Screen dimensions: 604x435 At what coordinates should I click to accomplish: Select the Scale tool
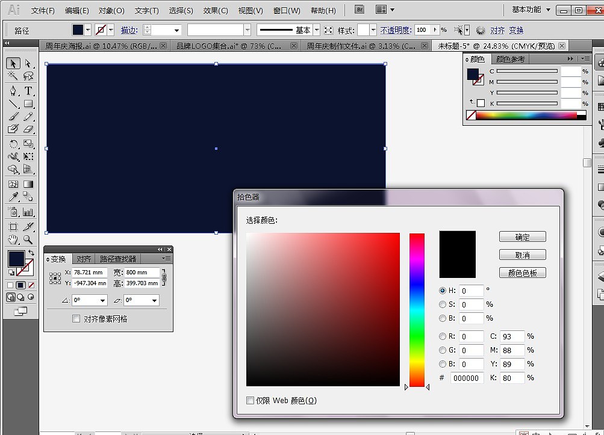(x=28, y=144)
